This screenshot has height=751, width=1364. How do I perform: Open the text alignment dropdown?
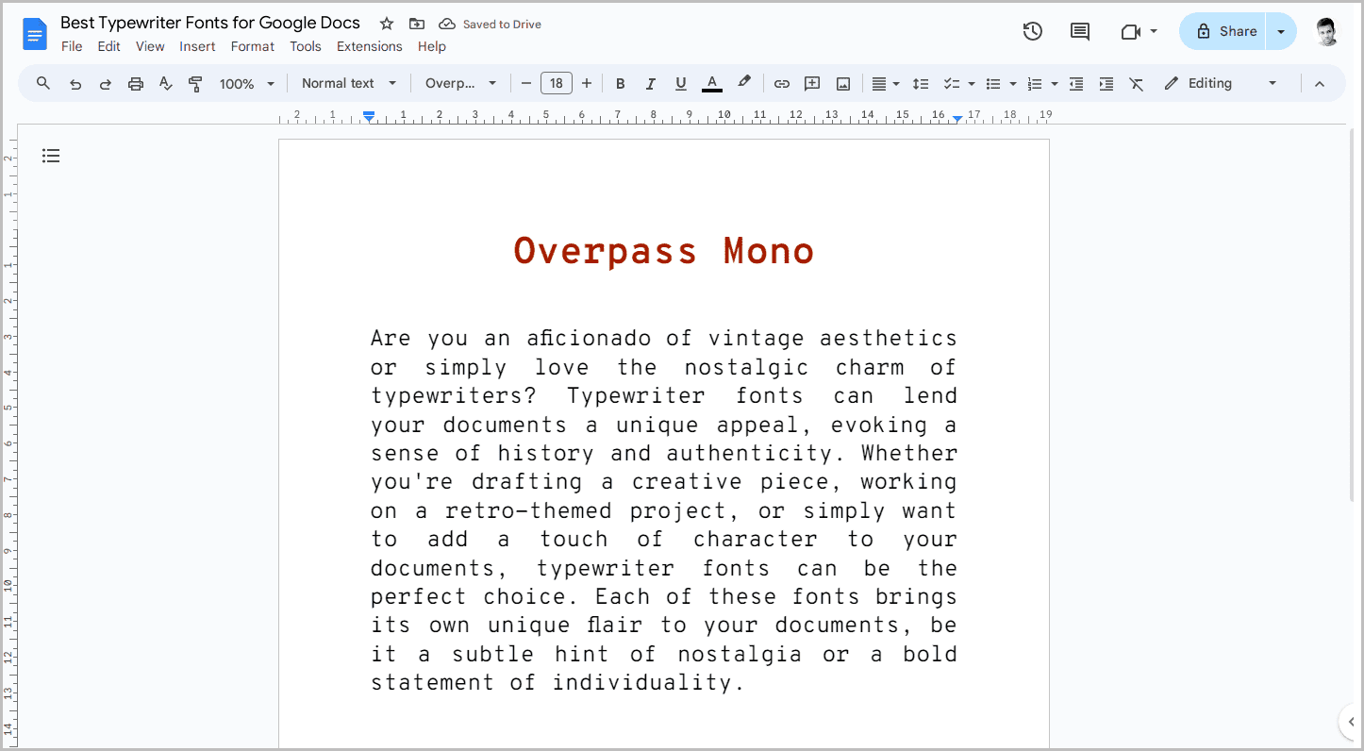coord(885,84)
